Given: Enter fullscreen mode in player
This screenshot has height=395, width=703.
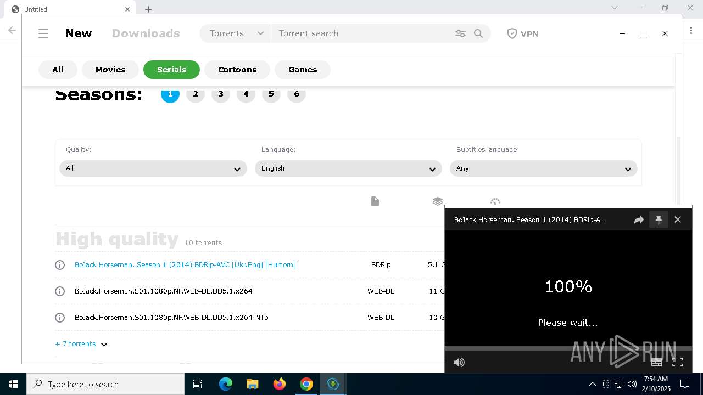Looking at the screenshot, I should point(678,362).
